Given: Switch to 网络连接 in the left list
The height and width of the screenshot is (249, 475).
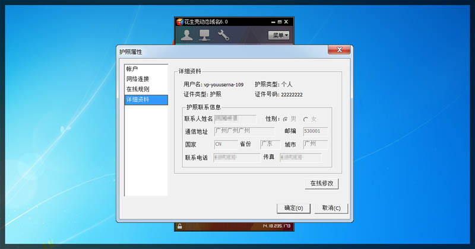Looking at the screenshot, I should tap(146, 79).
